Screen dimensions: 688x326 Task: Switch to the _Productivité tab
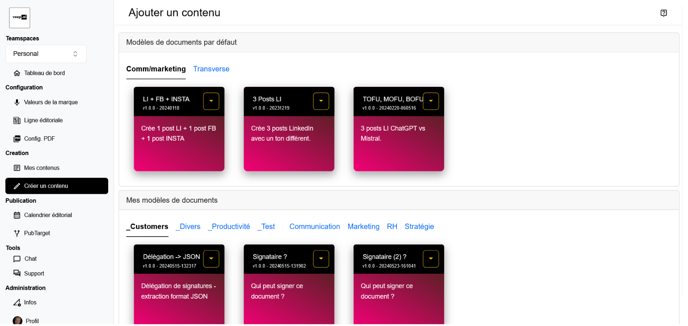(x=229, y=226)
